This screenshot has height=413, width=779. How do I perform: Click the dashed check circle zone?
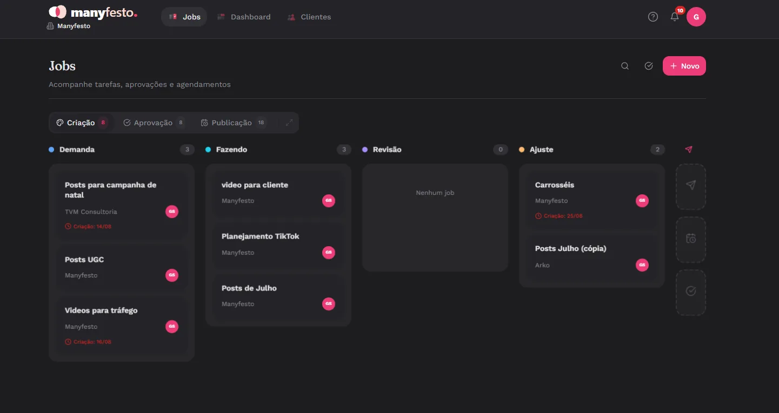click(691, 292)
